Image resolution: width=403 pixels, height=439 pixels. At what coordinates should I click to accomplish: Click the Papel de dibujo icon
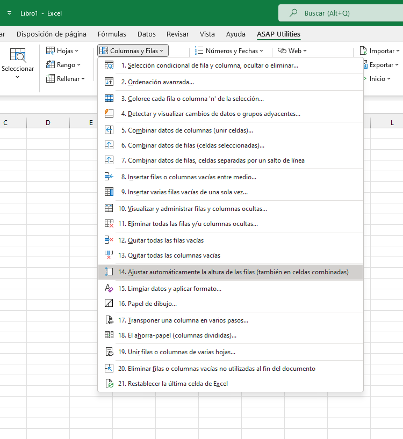pyautogui.click(x=109, y=303)
